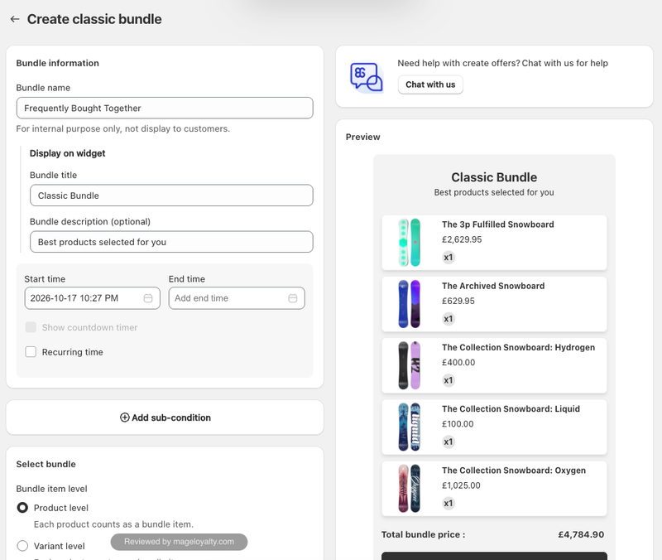Open the End time calendar icon
The height and width of the screenshot is (560, 662).
pyautogui.click(x=293, y=298)
